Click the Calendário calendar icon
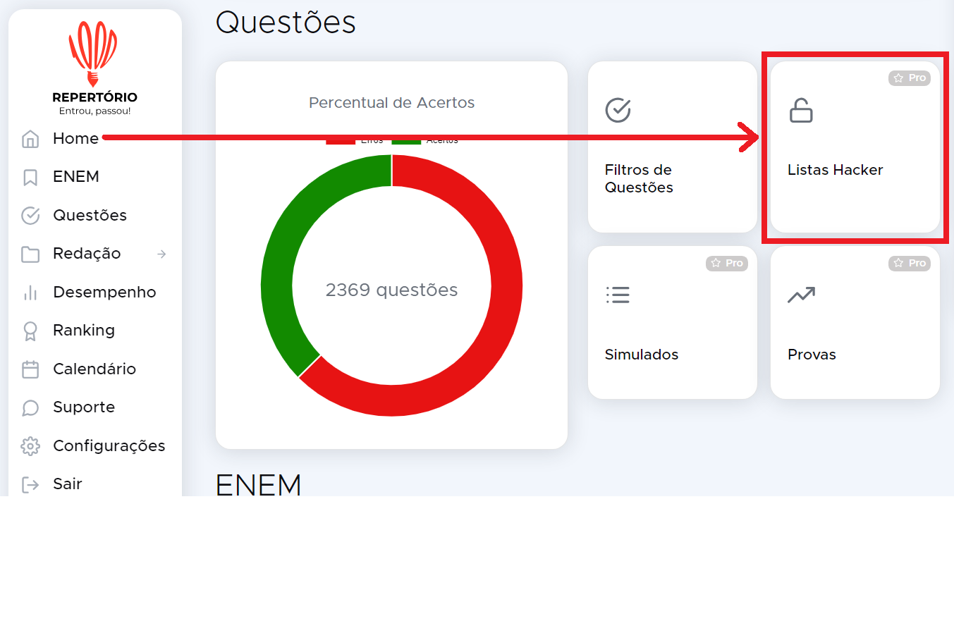Screen dimensions: 954x621 (x=30, y=369)
